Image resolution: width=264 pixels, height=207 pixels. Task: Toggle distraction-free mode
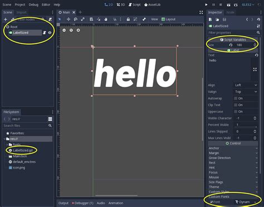pos(201,12)
